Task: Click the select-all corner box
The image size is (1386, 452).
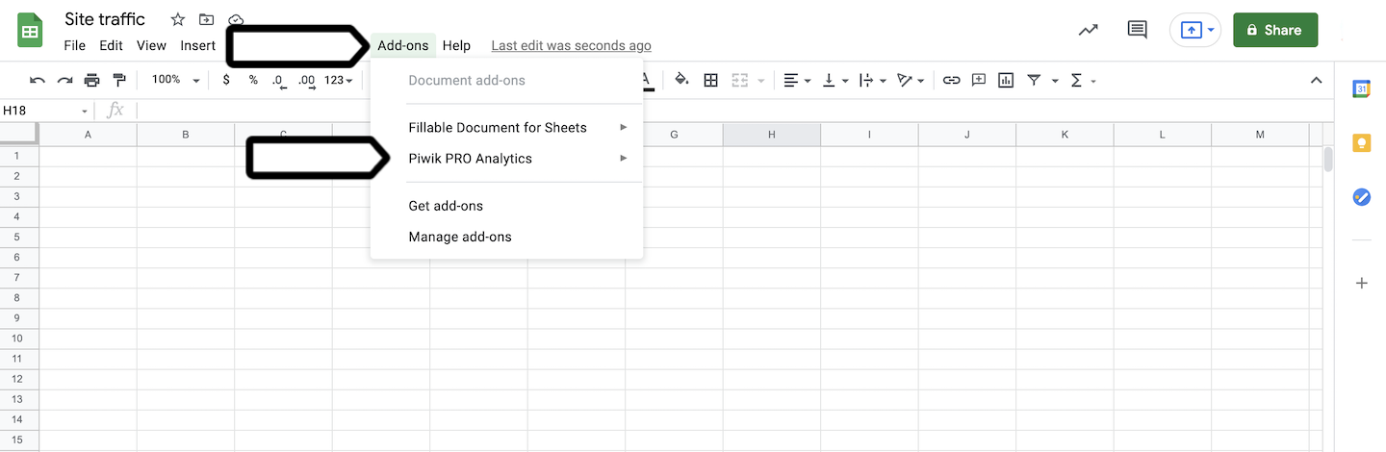Action: [18, 135]
